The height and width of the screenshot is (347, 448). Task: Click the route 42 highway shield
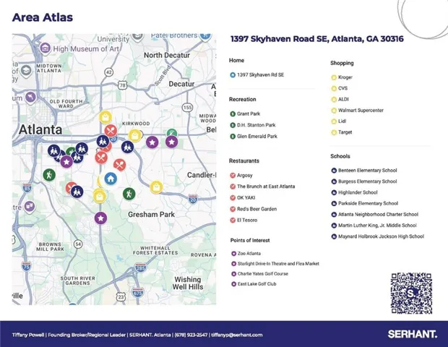(108, 72)
